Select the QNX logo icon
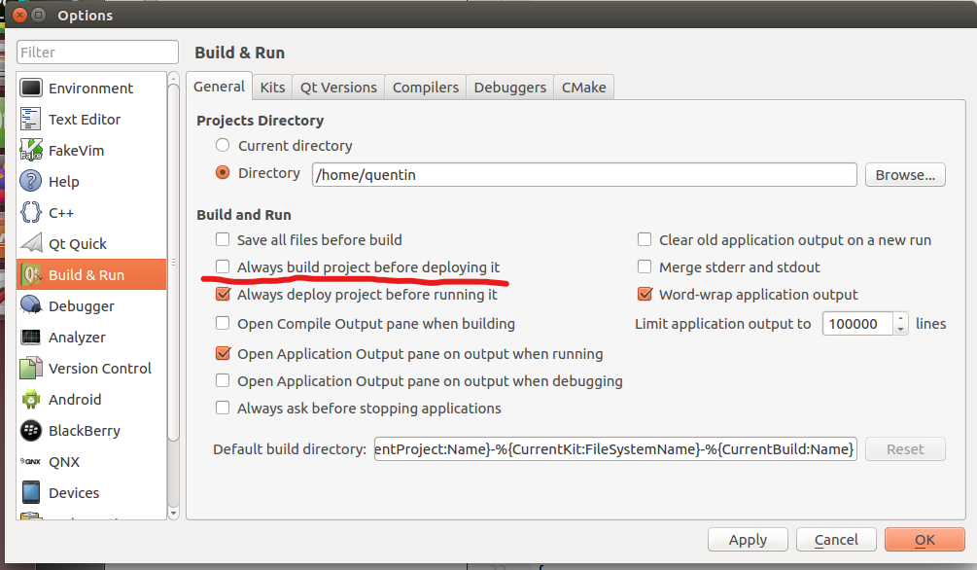Image resolution: width=977 pixels, height=570 pixels. [30, 461]
